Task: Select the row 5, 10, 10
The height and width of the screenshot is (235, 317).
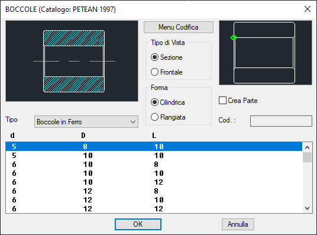Action: click(154, 156)
